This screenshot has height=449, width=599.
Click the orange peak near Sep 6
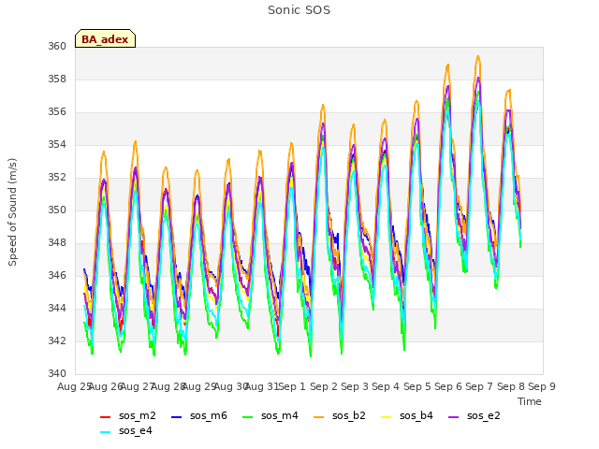[447, 65]
